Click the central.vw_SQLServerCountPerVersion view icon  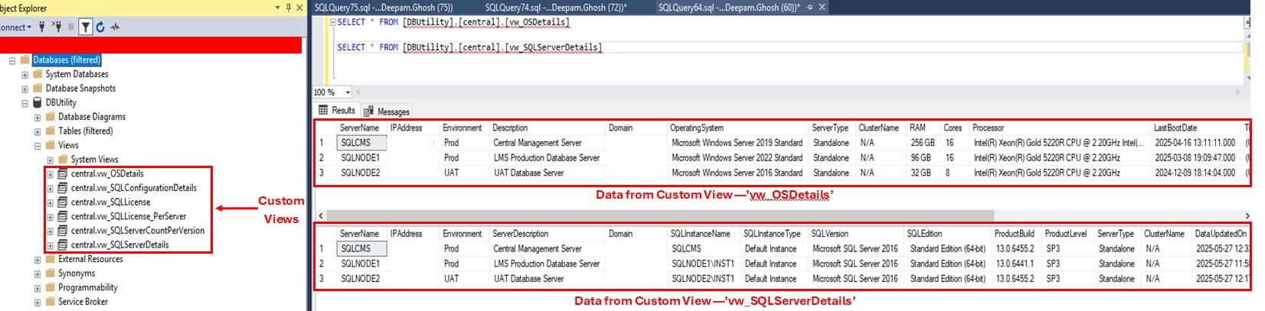click(x=63, y=231)
